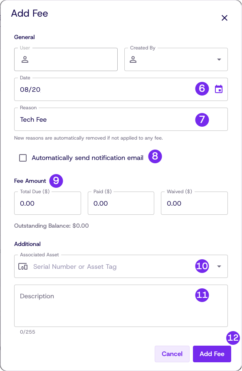The width and height of the screenshot is (242, 371).
Task: Focus the Total Due ($) amount field
Action: coord(47,203)
